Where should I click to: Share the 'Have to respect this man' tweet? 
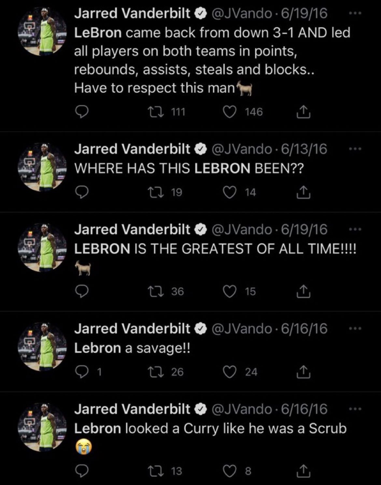(303, 112)
